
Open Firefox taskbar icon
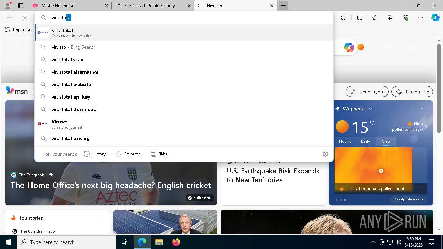pos(176,242)
